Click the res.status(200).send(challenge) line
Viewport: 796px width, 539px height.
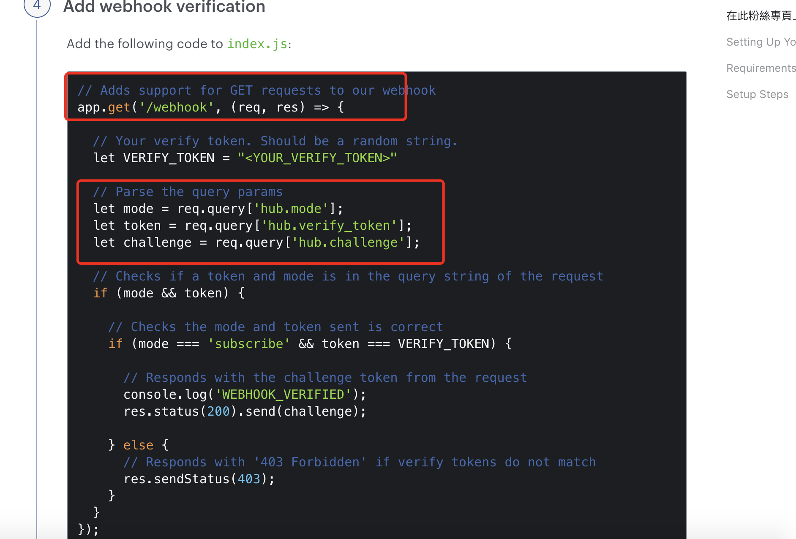(x=245, y=411)
